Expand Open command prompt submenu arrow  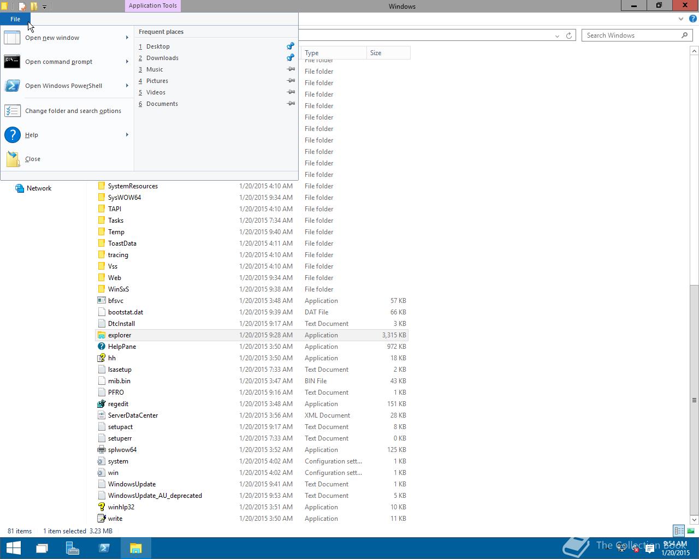(127, 62)
